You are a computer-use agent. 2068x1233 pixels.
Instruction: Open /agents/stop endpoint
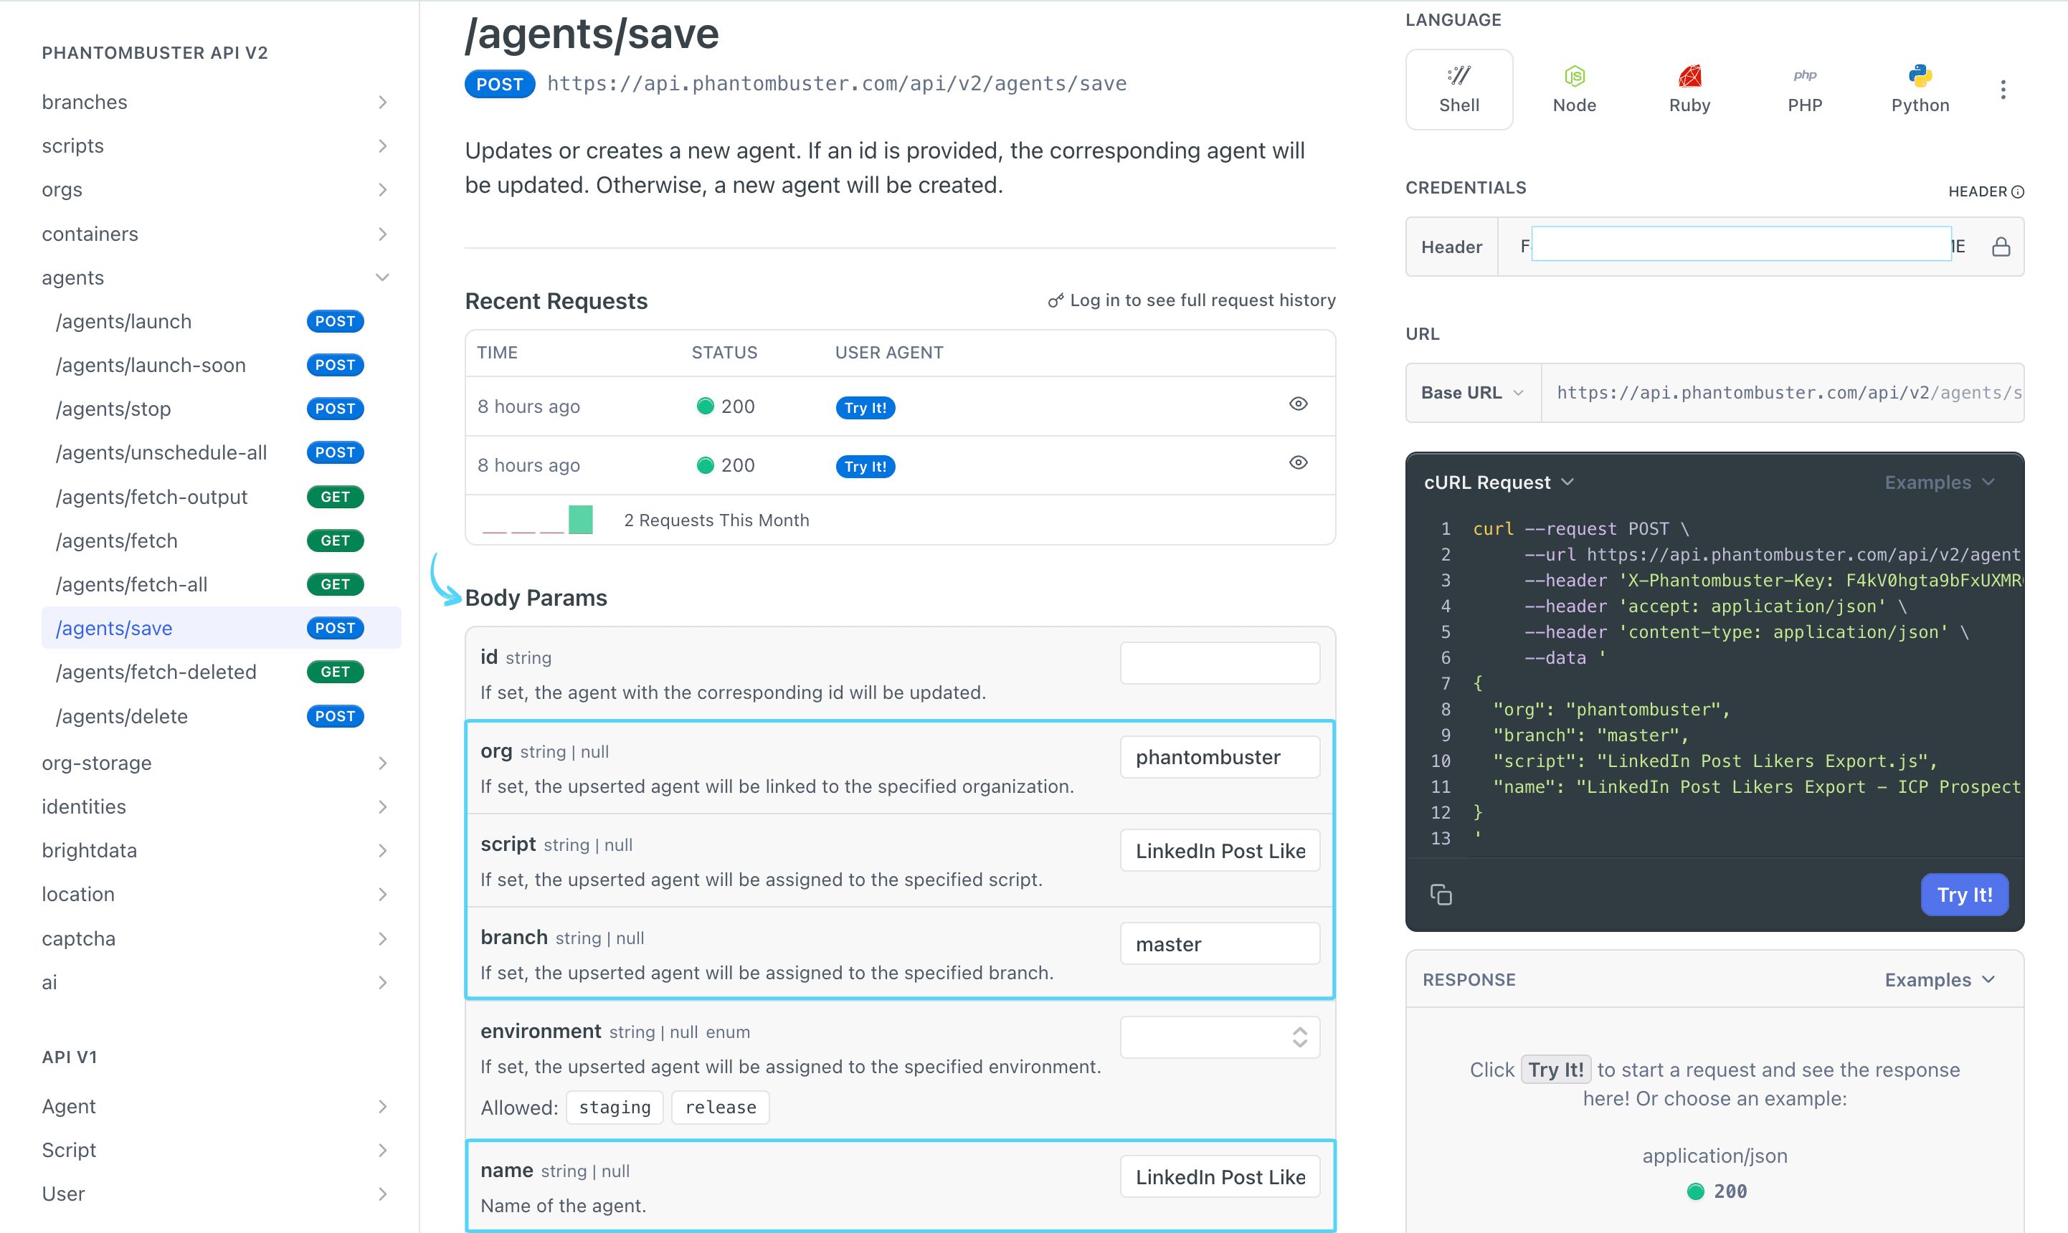point(221,409)
